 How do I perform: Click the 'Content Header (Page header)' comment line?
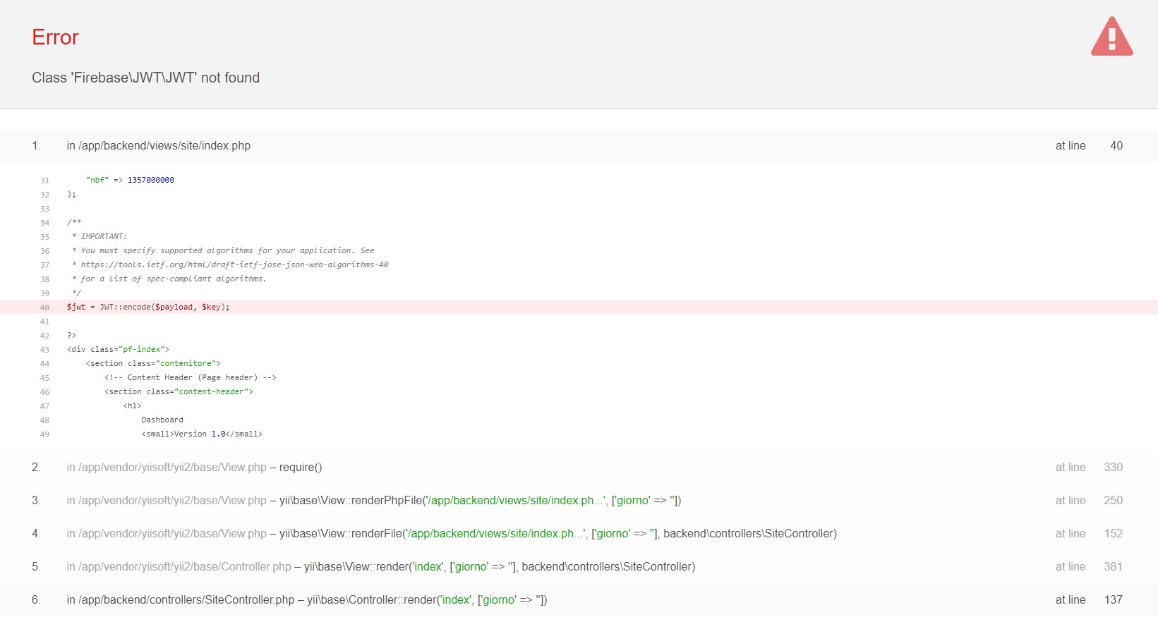(x=191, y=377)
